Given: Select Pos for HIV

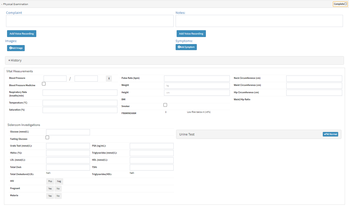Looking at the screenshot, I should click(x=50, y=181).
